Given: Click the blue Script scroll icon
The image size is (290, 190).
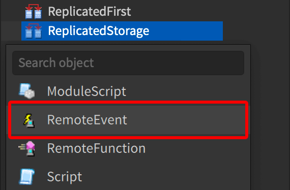Looking at the screenshot, I should 26,177.
